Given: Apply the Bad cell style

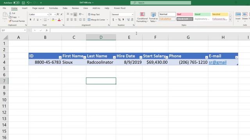Looking at the screenshot, I should 185,14.
